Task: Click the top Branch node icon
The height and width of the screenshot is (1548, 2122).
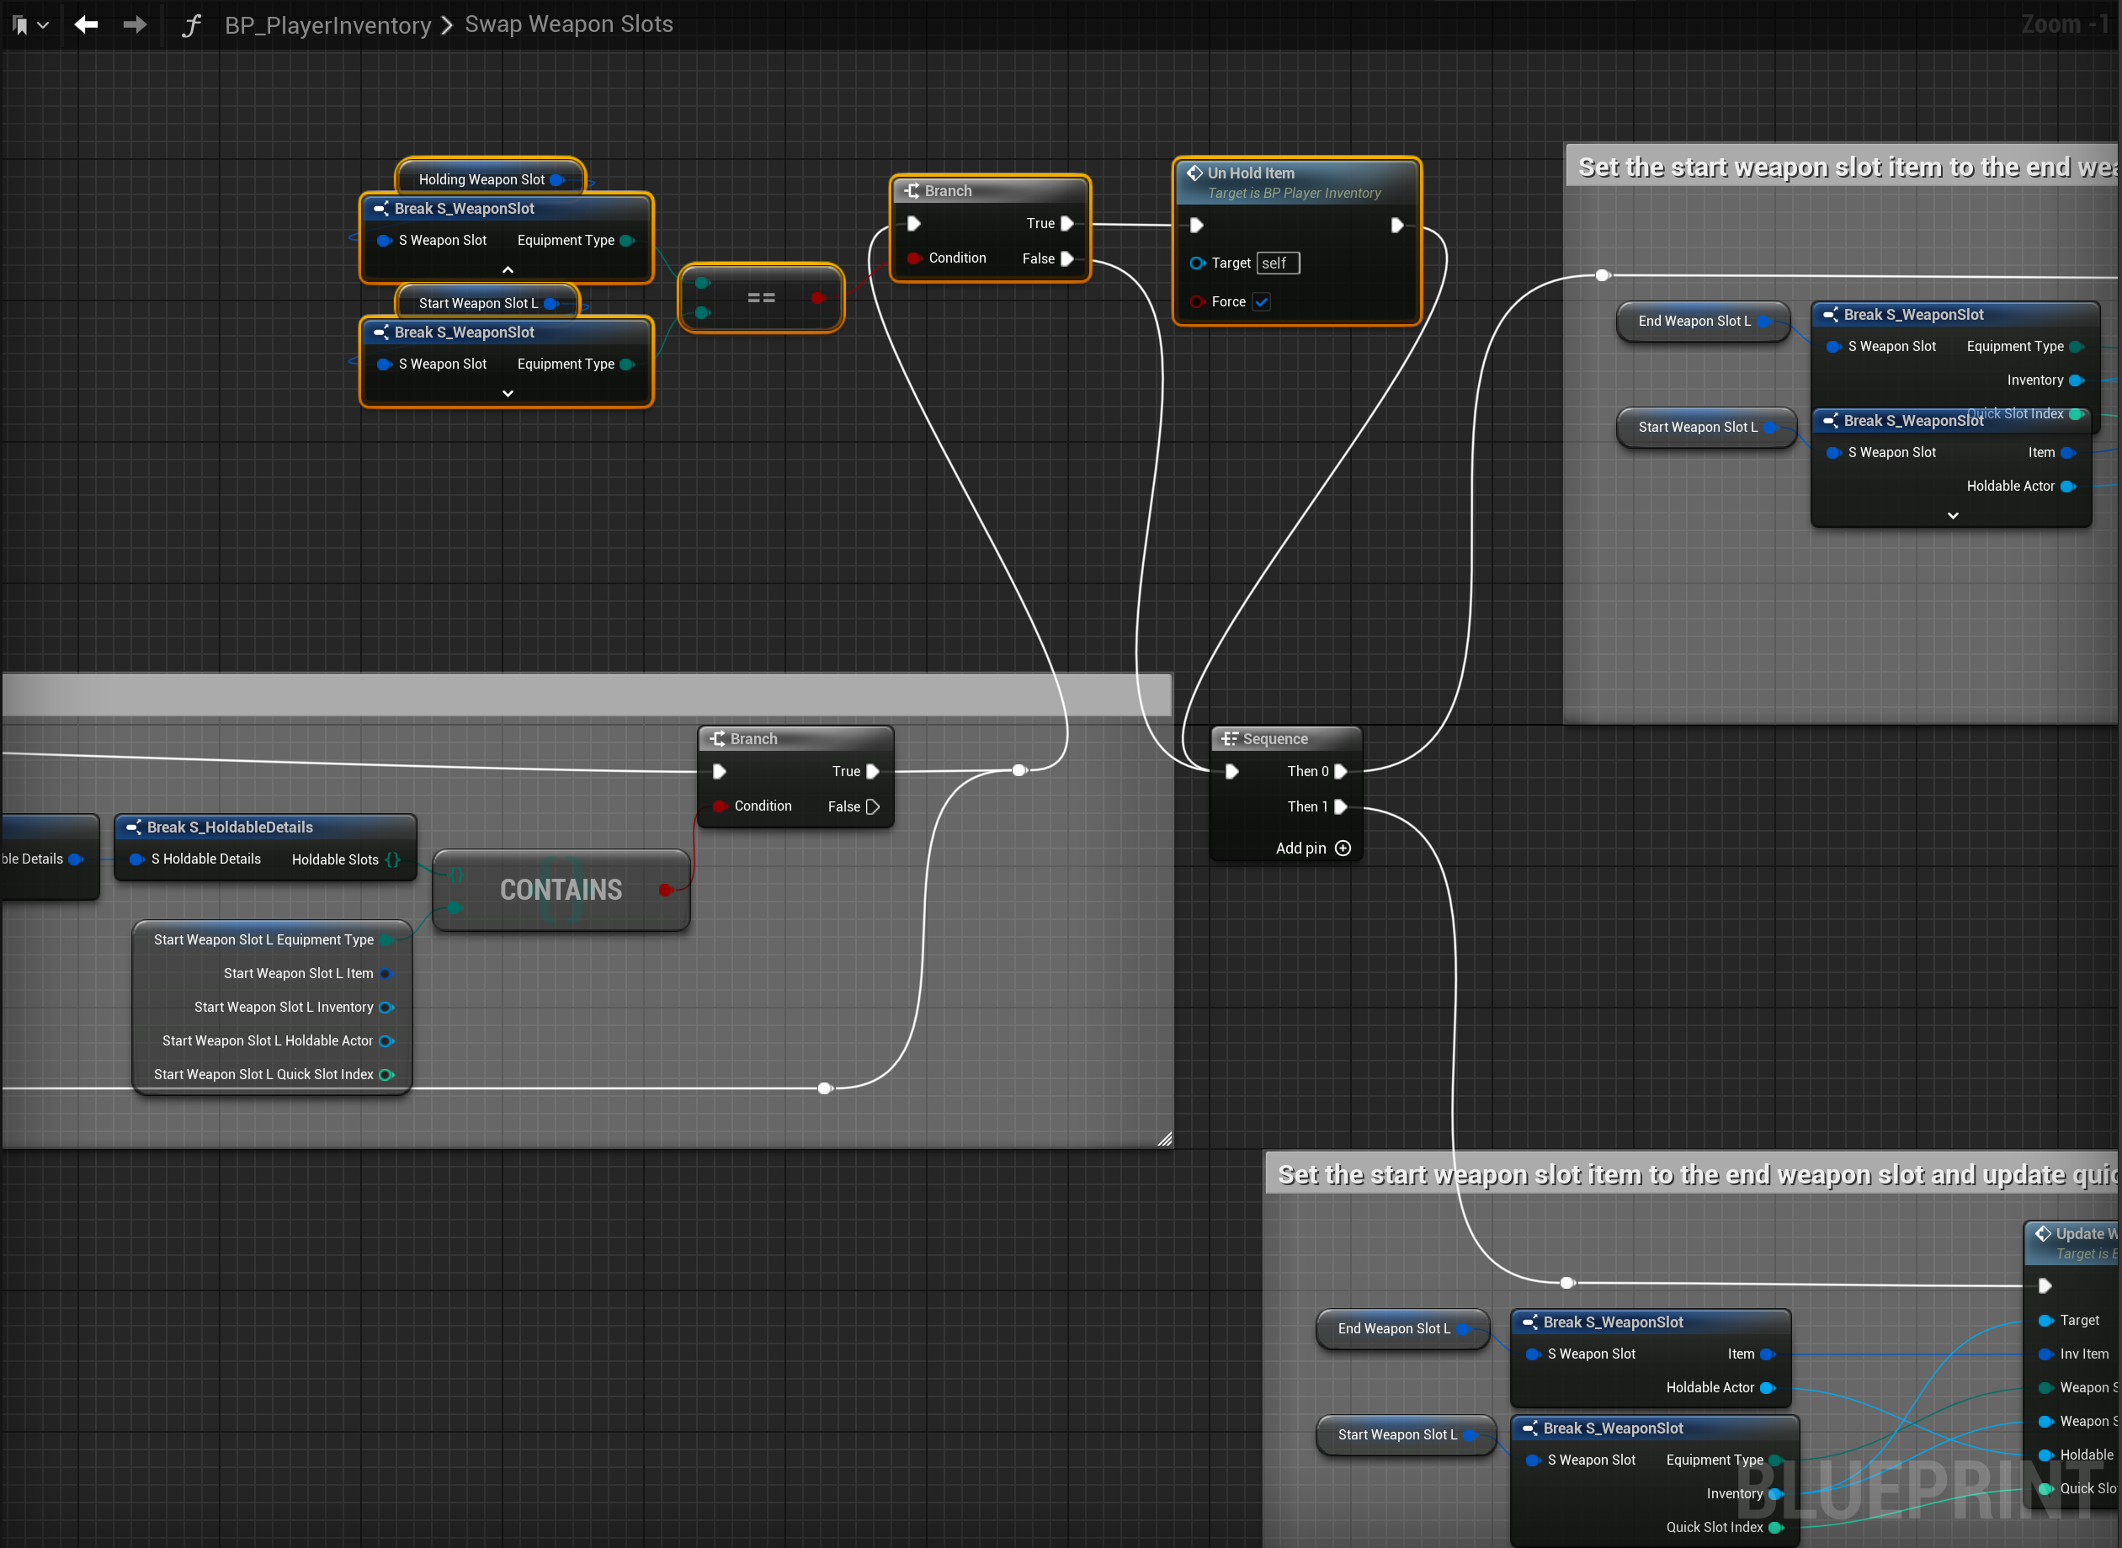Action: pos(912,190)
